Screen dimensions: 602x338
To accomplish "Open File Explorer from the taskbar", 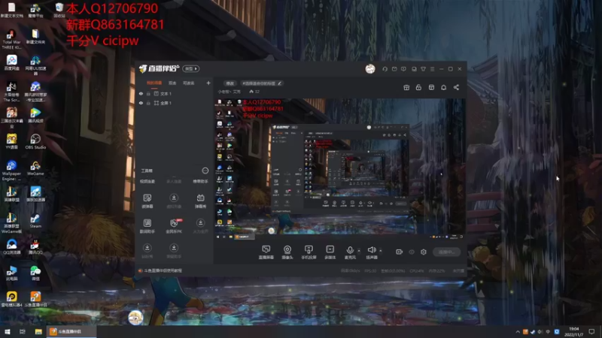I will point(38,331).
